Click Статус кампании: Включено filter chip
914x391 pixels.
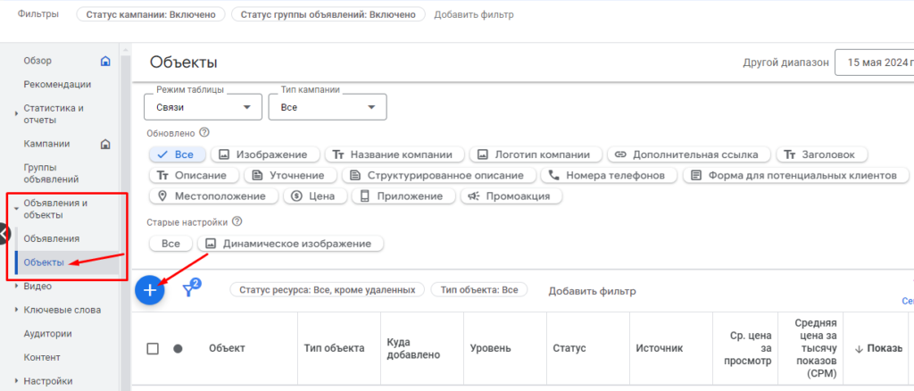[151, 14]
